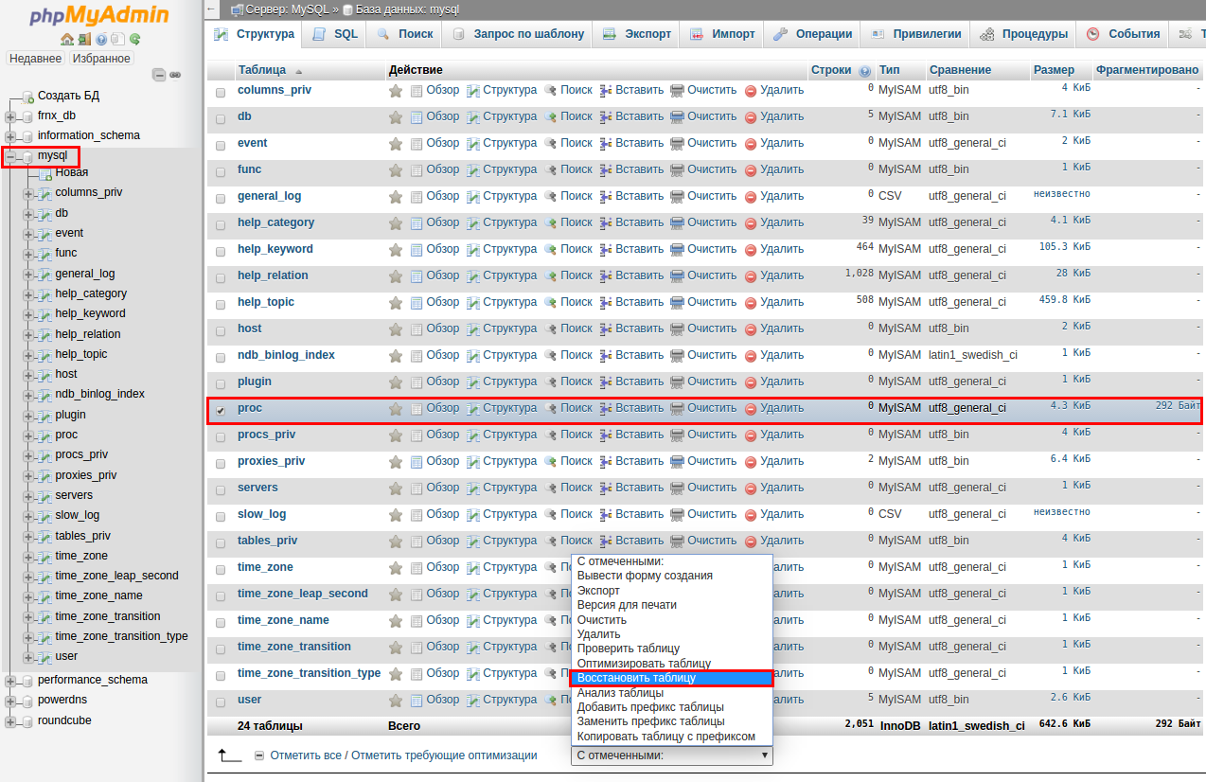Image resolution: width=1206 pixels, height=782 pixels.
Task: Click the reload navigation panel green icon
Action: click(x=135, y=39)
